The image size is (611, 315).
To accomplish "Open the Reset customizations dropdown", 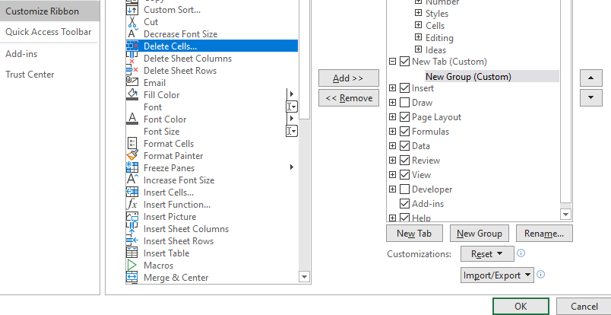I will point(486,254).
